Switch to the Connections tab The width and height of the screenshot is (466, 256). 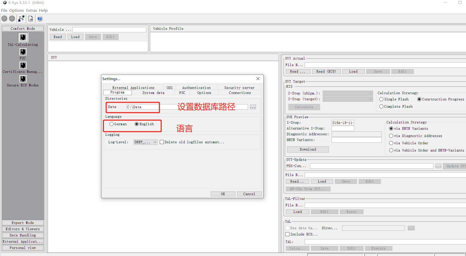(x=240, y=93)
